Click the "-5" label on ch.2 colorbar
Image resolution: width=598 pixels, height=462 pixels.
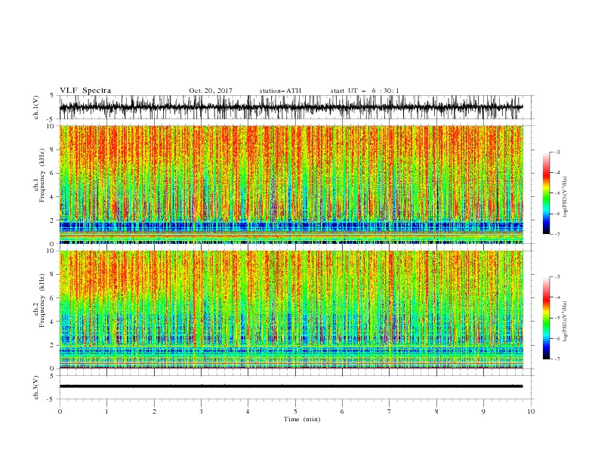556,318
